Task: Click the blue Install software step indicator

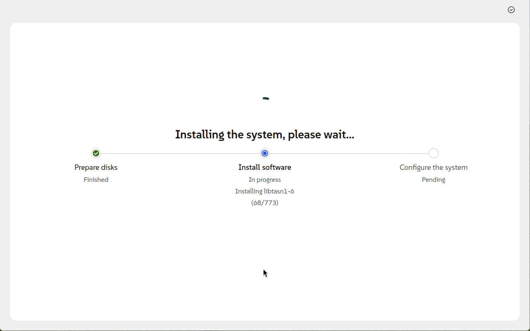Action: [x=265, y=153]
